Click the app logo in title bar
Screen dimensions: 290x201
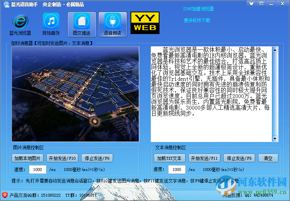pyautogui.click(x=6, y=4)
